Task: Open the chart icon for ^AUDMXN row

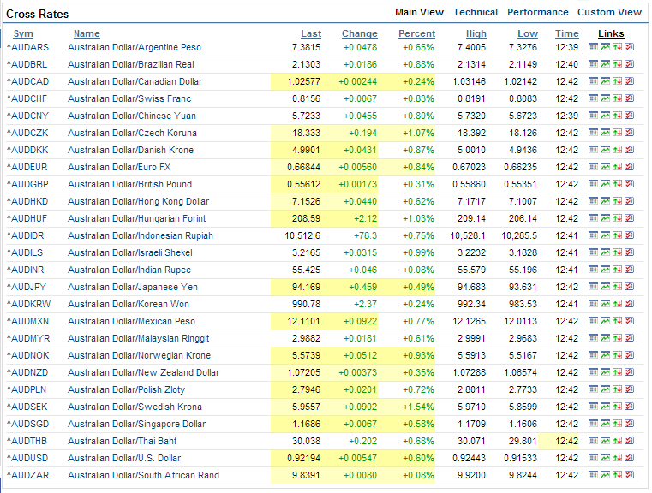Action: (605, 321)
